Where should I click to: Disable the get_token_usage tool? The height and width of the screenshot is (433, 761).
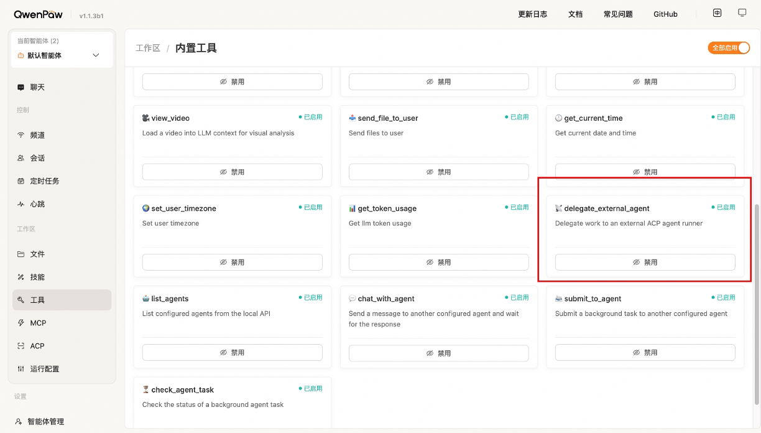tap(439, 262)
